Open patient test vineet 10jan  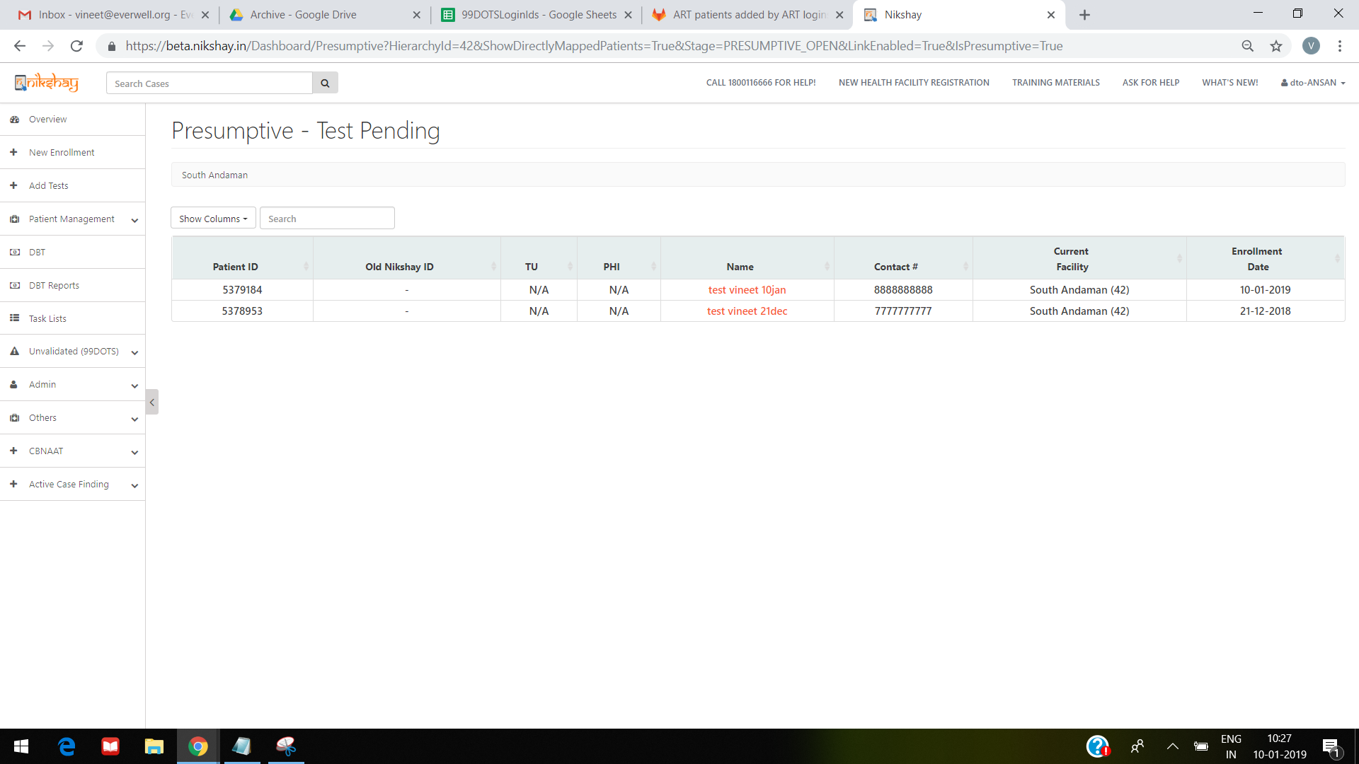(747, 290)
